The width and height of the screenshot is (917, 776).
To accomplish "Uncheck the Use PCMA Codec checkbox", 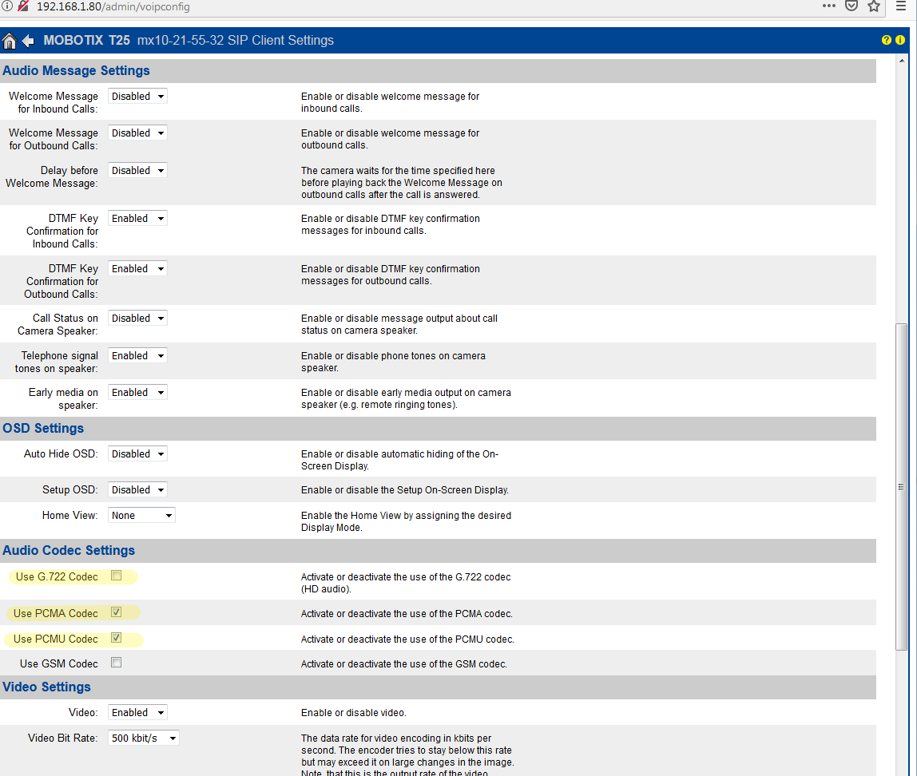I will click(117, 612).
